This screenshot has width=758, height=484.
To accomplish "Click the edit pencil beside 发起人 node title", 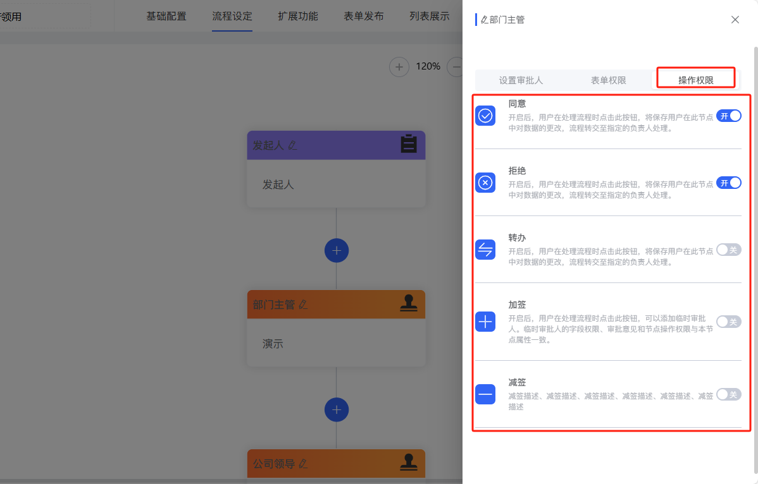I will (292, 145).
